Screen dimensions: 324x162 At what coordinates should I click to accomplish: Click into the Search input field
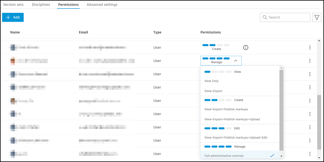pos(288,18)
